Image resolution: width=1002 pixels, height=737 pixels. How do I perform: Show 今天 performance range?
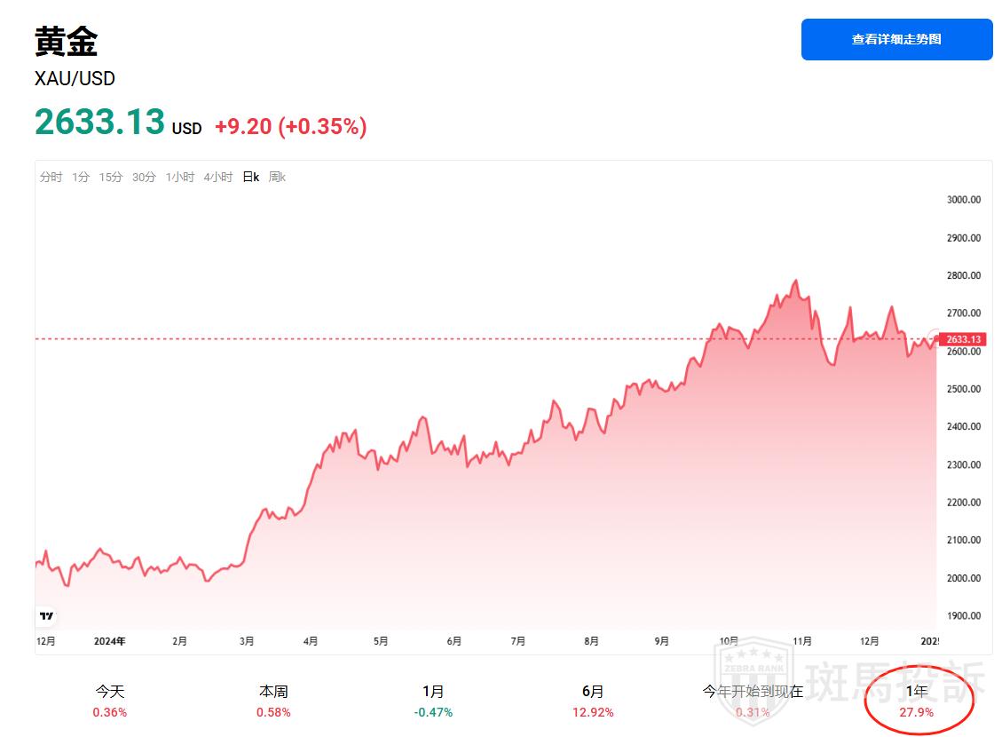110,701
